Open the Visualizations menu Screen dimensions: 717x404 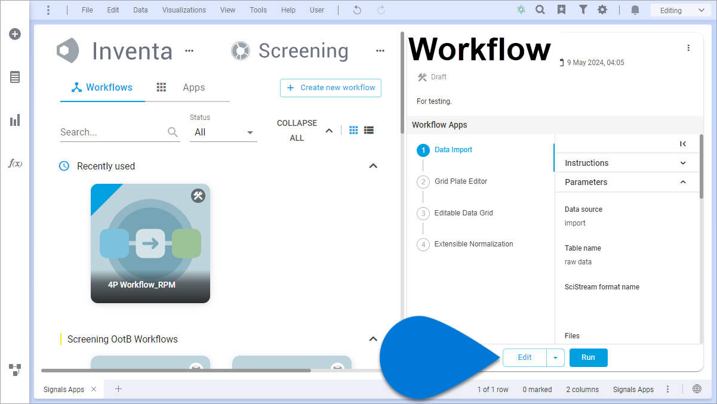coord(184,10)
